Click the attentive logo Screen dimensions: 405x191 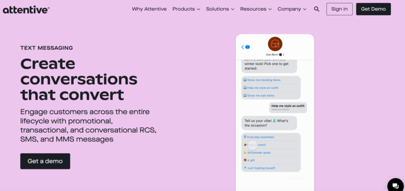pos(26,10)
